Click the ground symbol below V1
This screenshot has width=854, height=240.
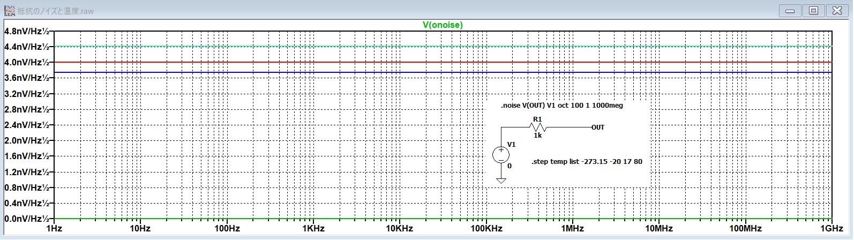(x=501, y=181)
